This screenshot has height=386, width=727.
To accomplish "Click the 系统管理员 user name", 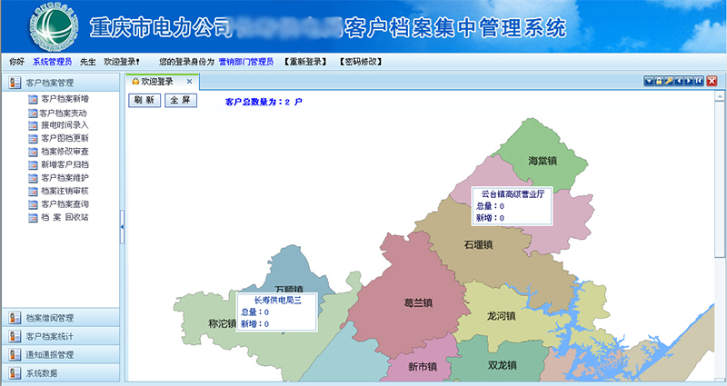I will [x=52, y=62].
